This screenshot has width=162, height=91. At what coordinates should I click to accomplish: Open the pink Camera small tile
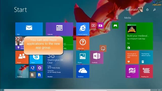click(x=100, y=26)
